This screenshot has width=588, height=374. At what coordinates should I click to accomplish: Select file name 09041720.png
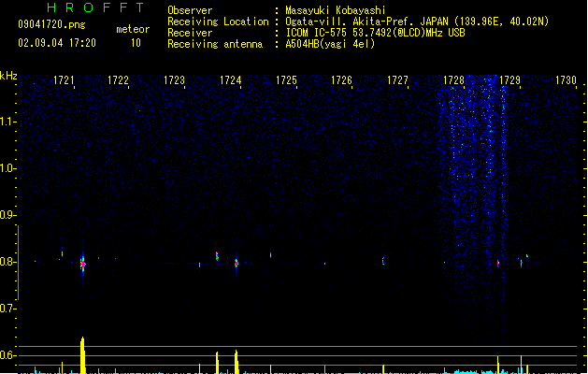point(51,24)
